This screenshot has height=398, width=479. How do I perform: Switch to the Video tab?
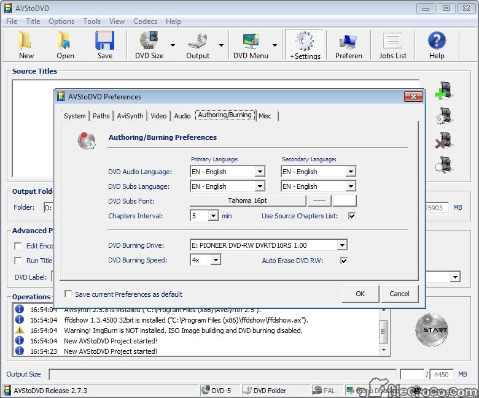point(158,116)
